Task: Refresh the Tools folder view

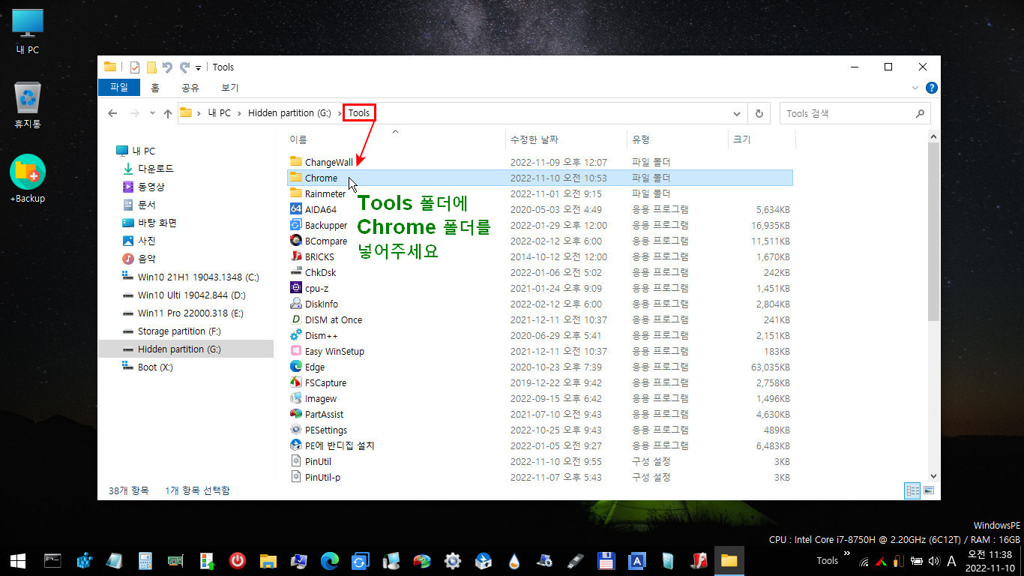Action: [x=759, y=113]
